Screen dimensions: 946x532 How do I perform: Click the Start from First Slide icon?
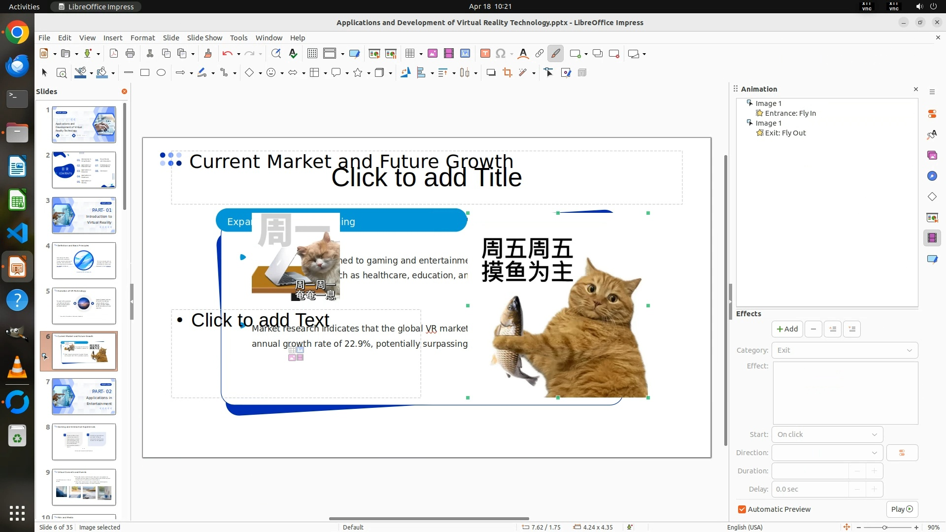coord(374,54)
